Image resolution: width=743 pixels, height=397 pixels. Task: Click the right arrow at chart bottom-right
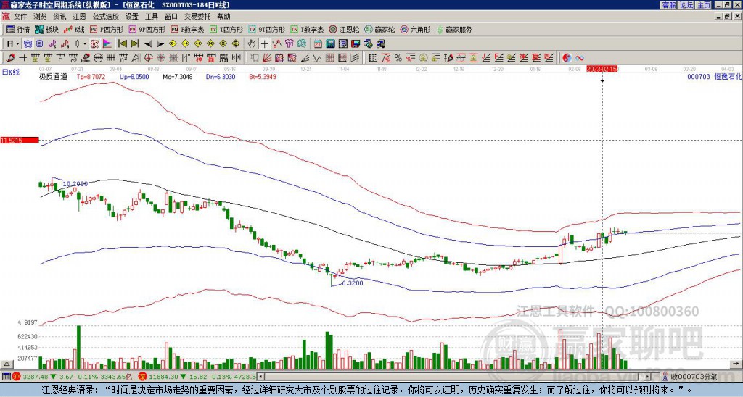click(737, 364)
